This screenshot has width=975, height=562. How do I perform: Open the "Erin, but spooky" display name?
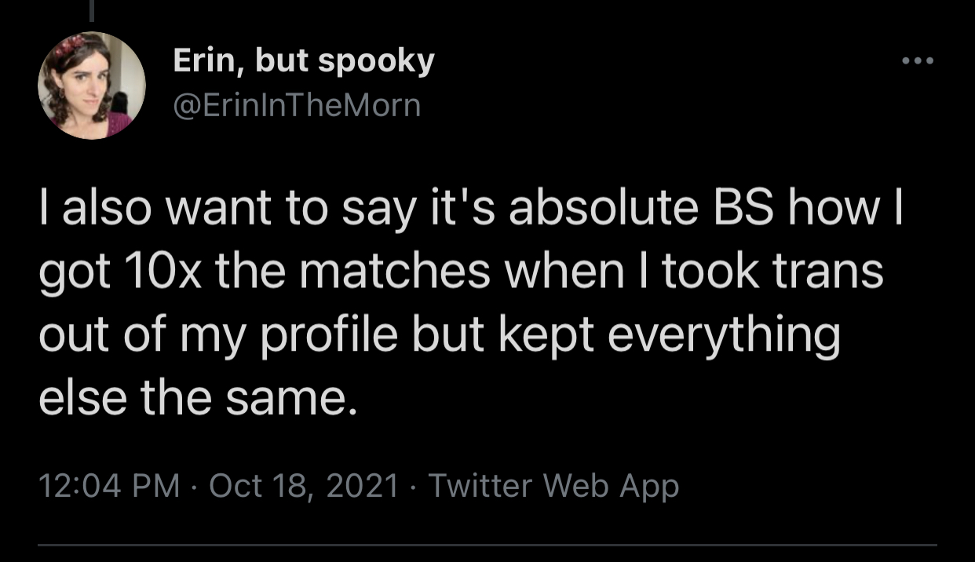(303, 62)
